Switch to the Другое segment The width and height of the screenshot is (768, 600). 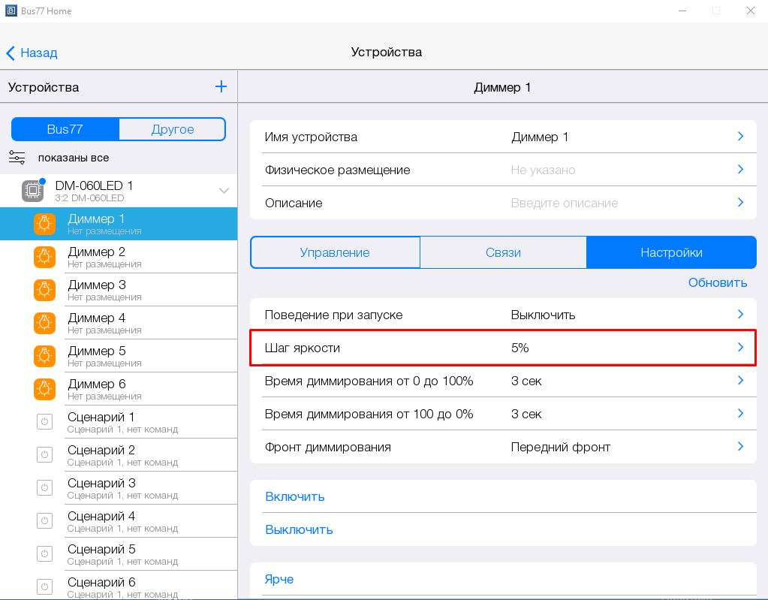(x=173, y=129)
